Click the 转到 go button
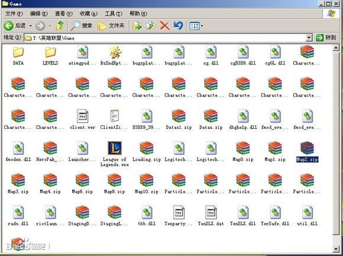The height and width of the screenshot is (256, 343). [x=326, y=38]
